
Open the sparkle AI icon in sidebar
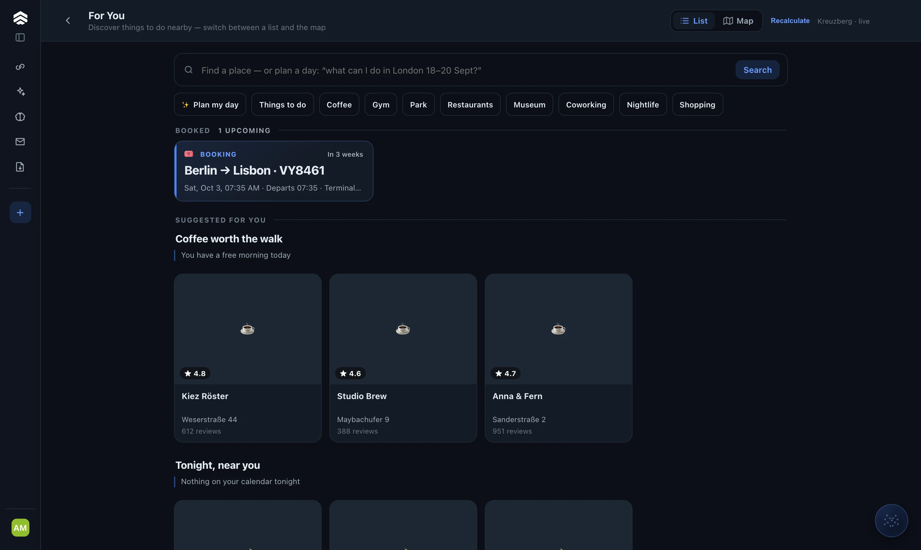click(x=21, y=91)
